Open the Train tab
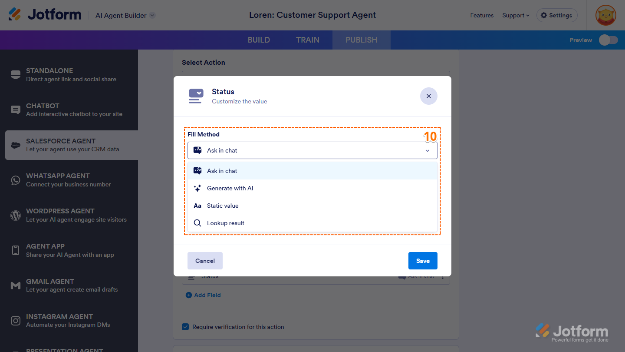The width and height of the screenshot is (625, 352). point(307,40)
